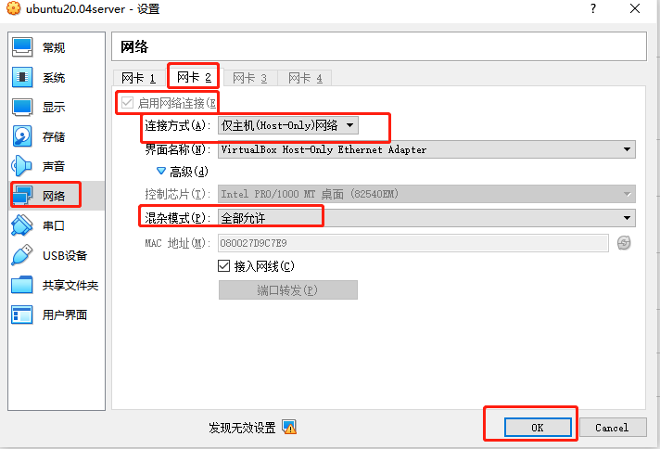This screenshot has width=660, height=449.
Task: Open the USB设备 icon in sidebar
Action: click(x=22, y=255)
